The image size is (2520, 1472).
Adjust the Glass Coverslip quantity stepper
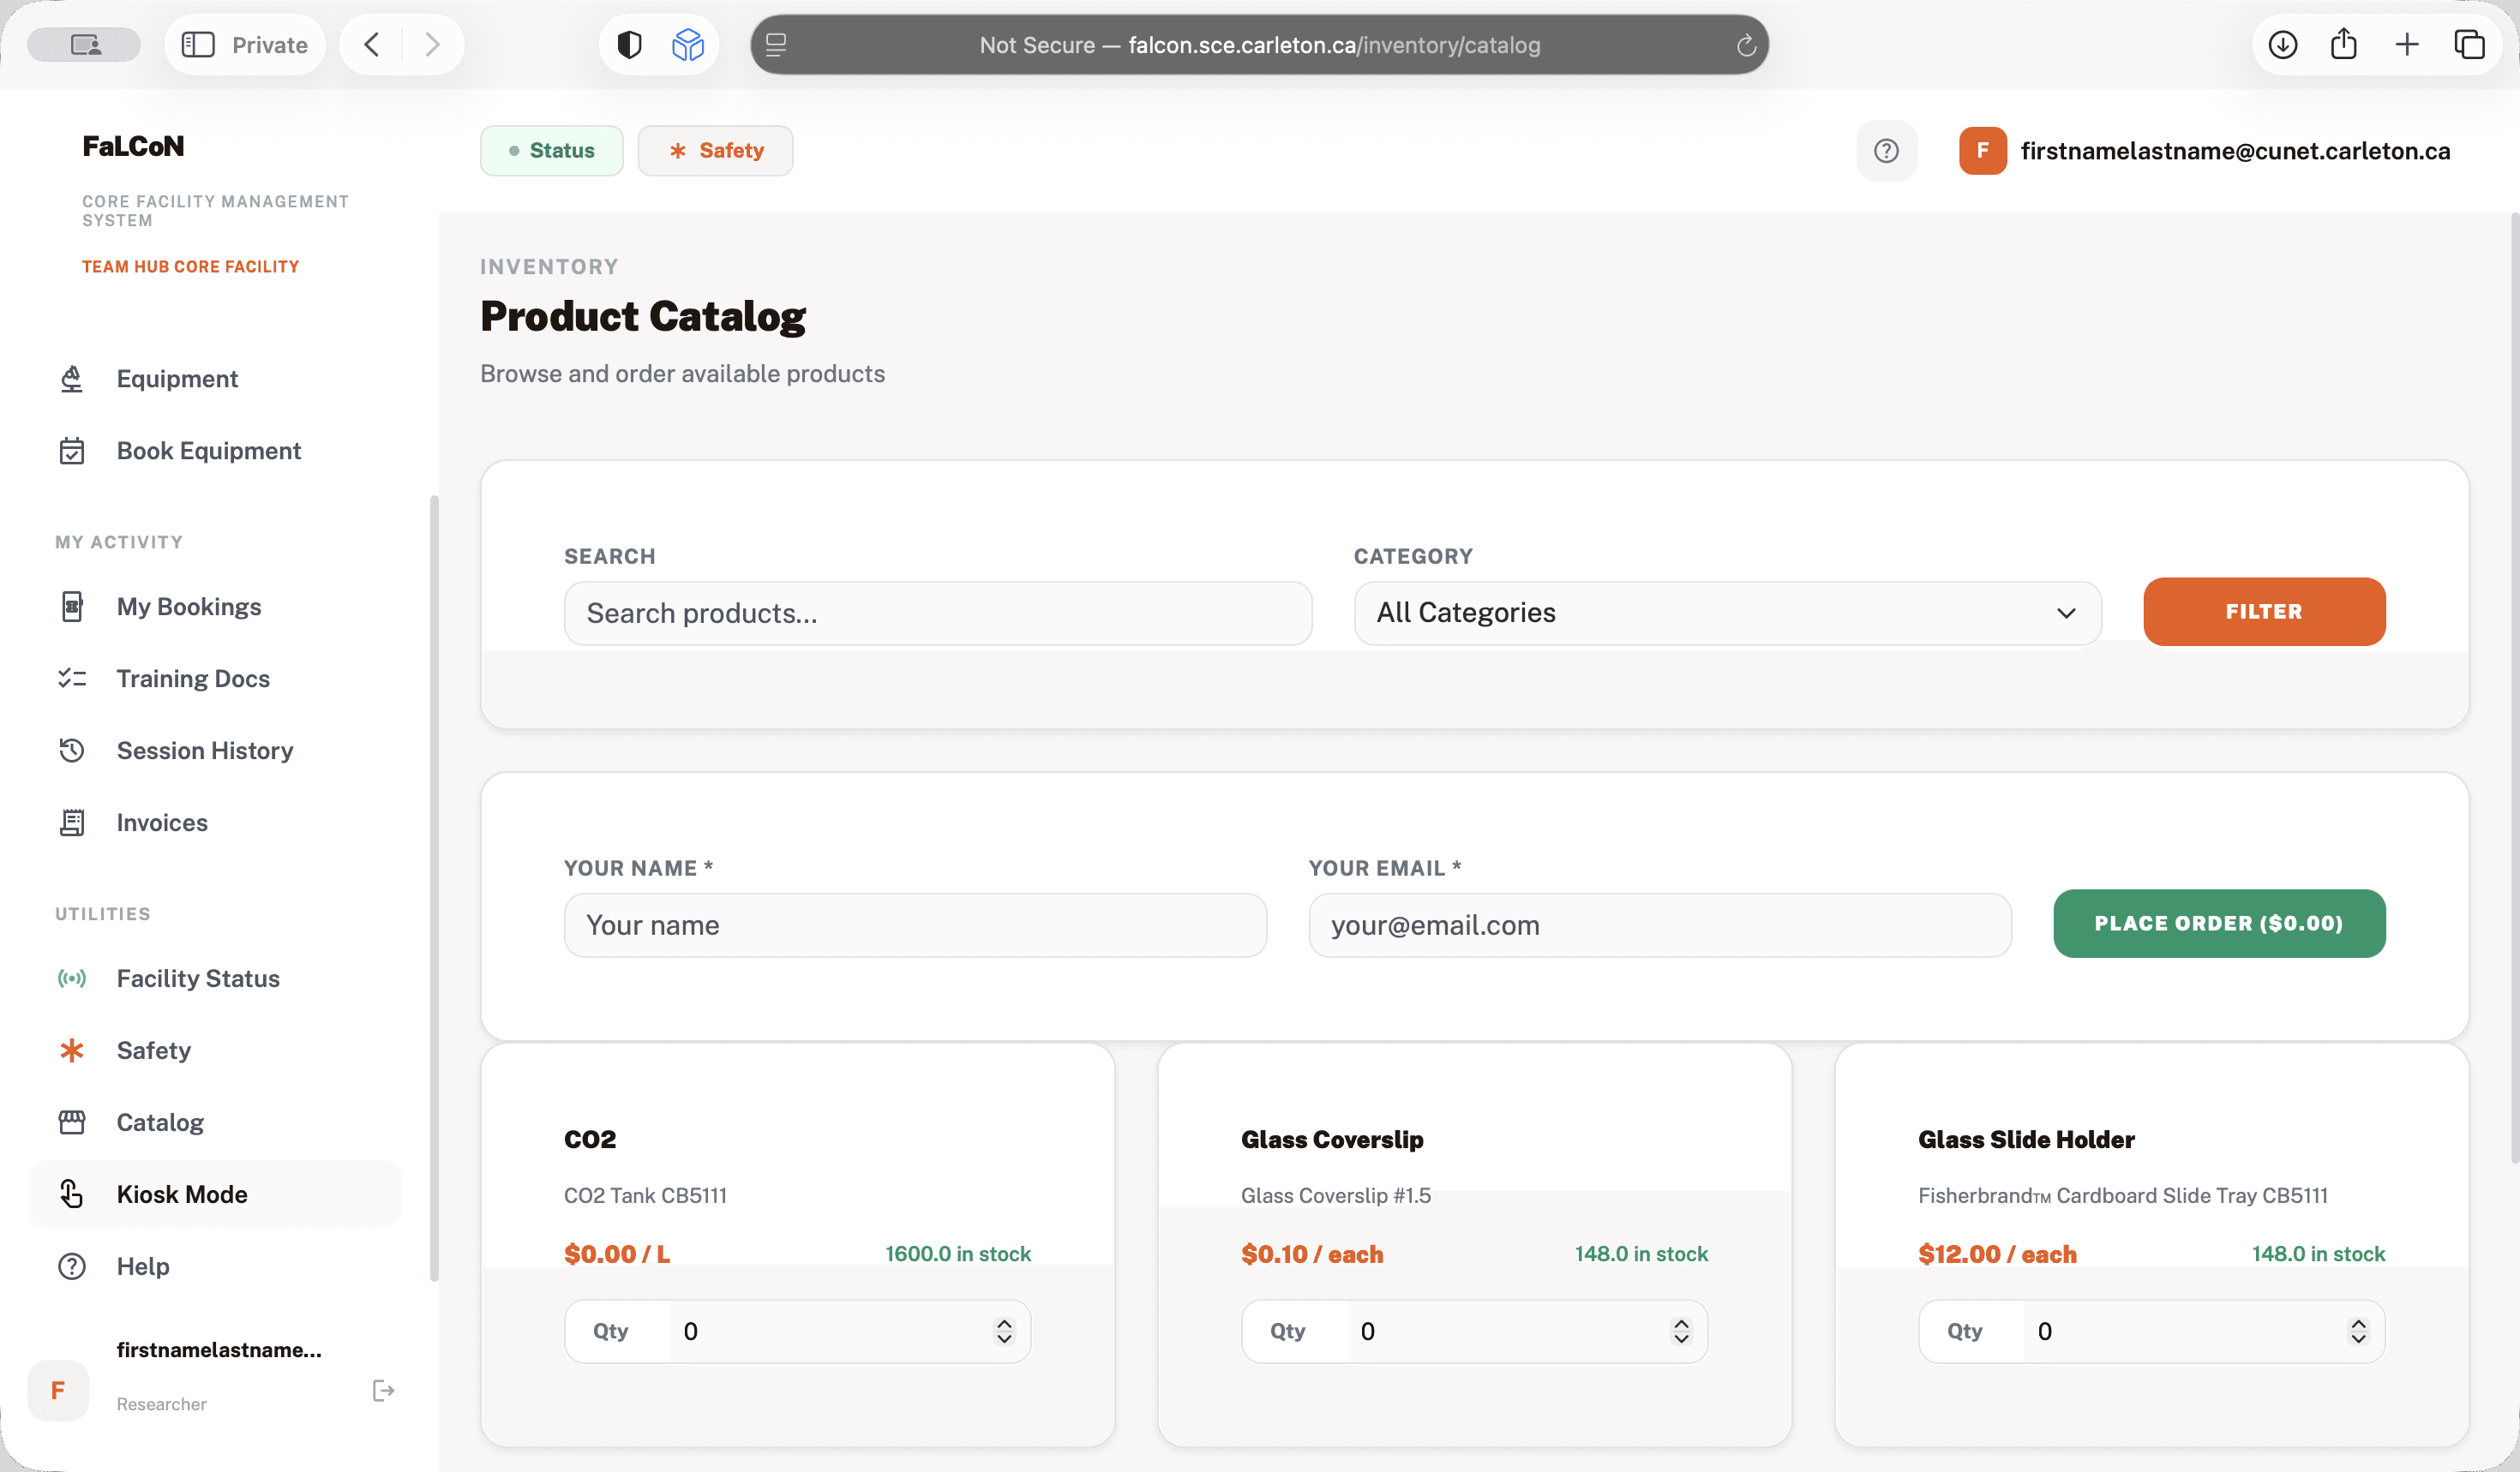(x=1681, y=1331)
